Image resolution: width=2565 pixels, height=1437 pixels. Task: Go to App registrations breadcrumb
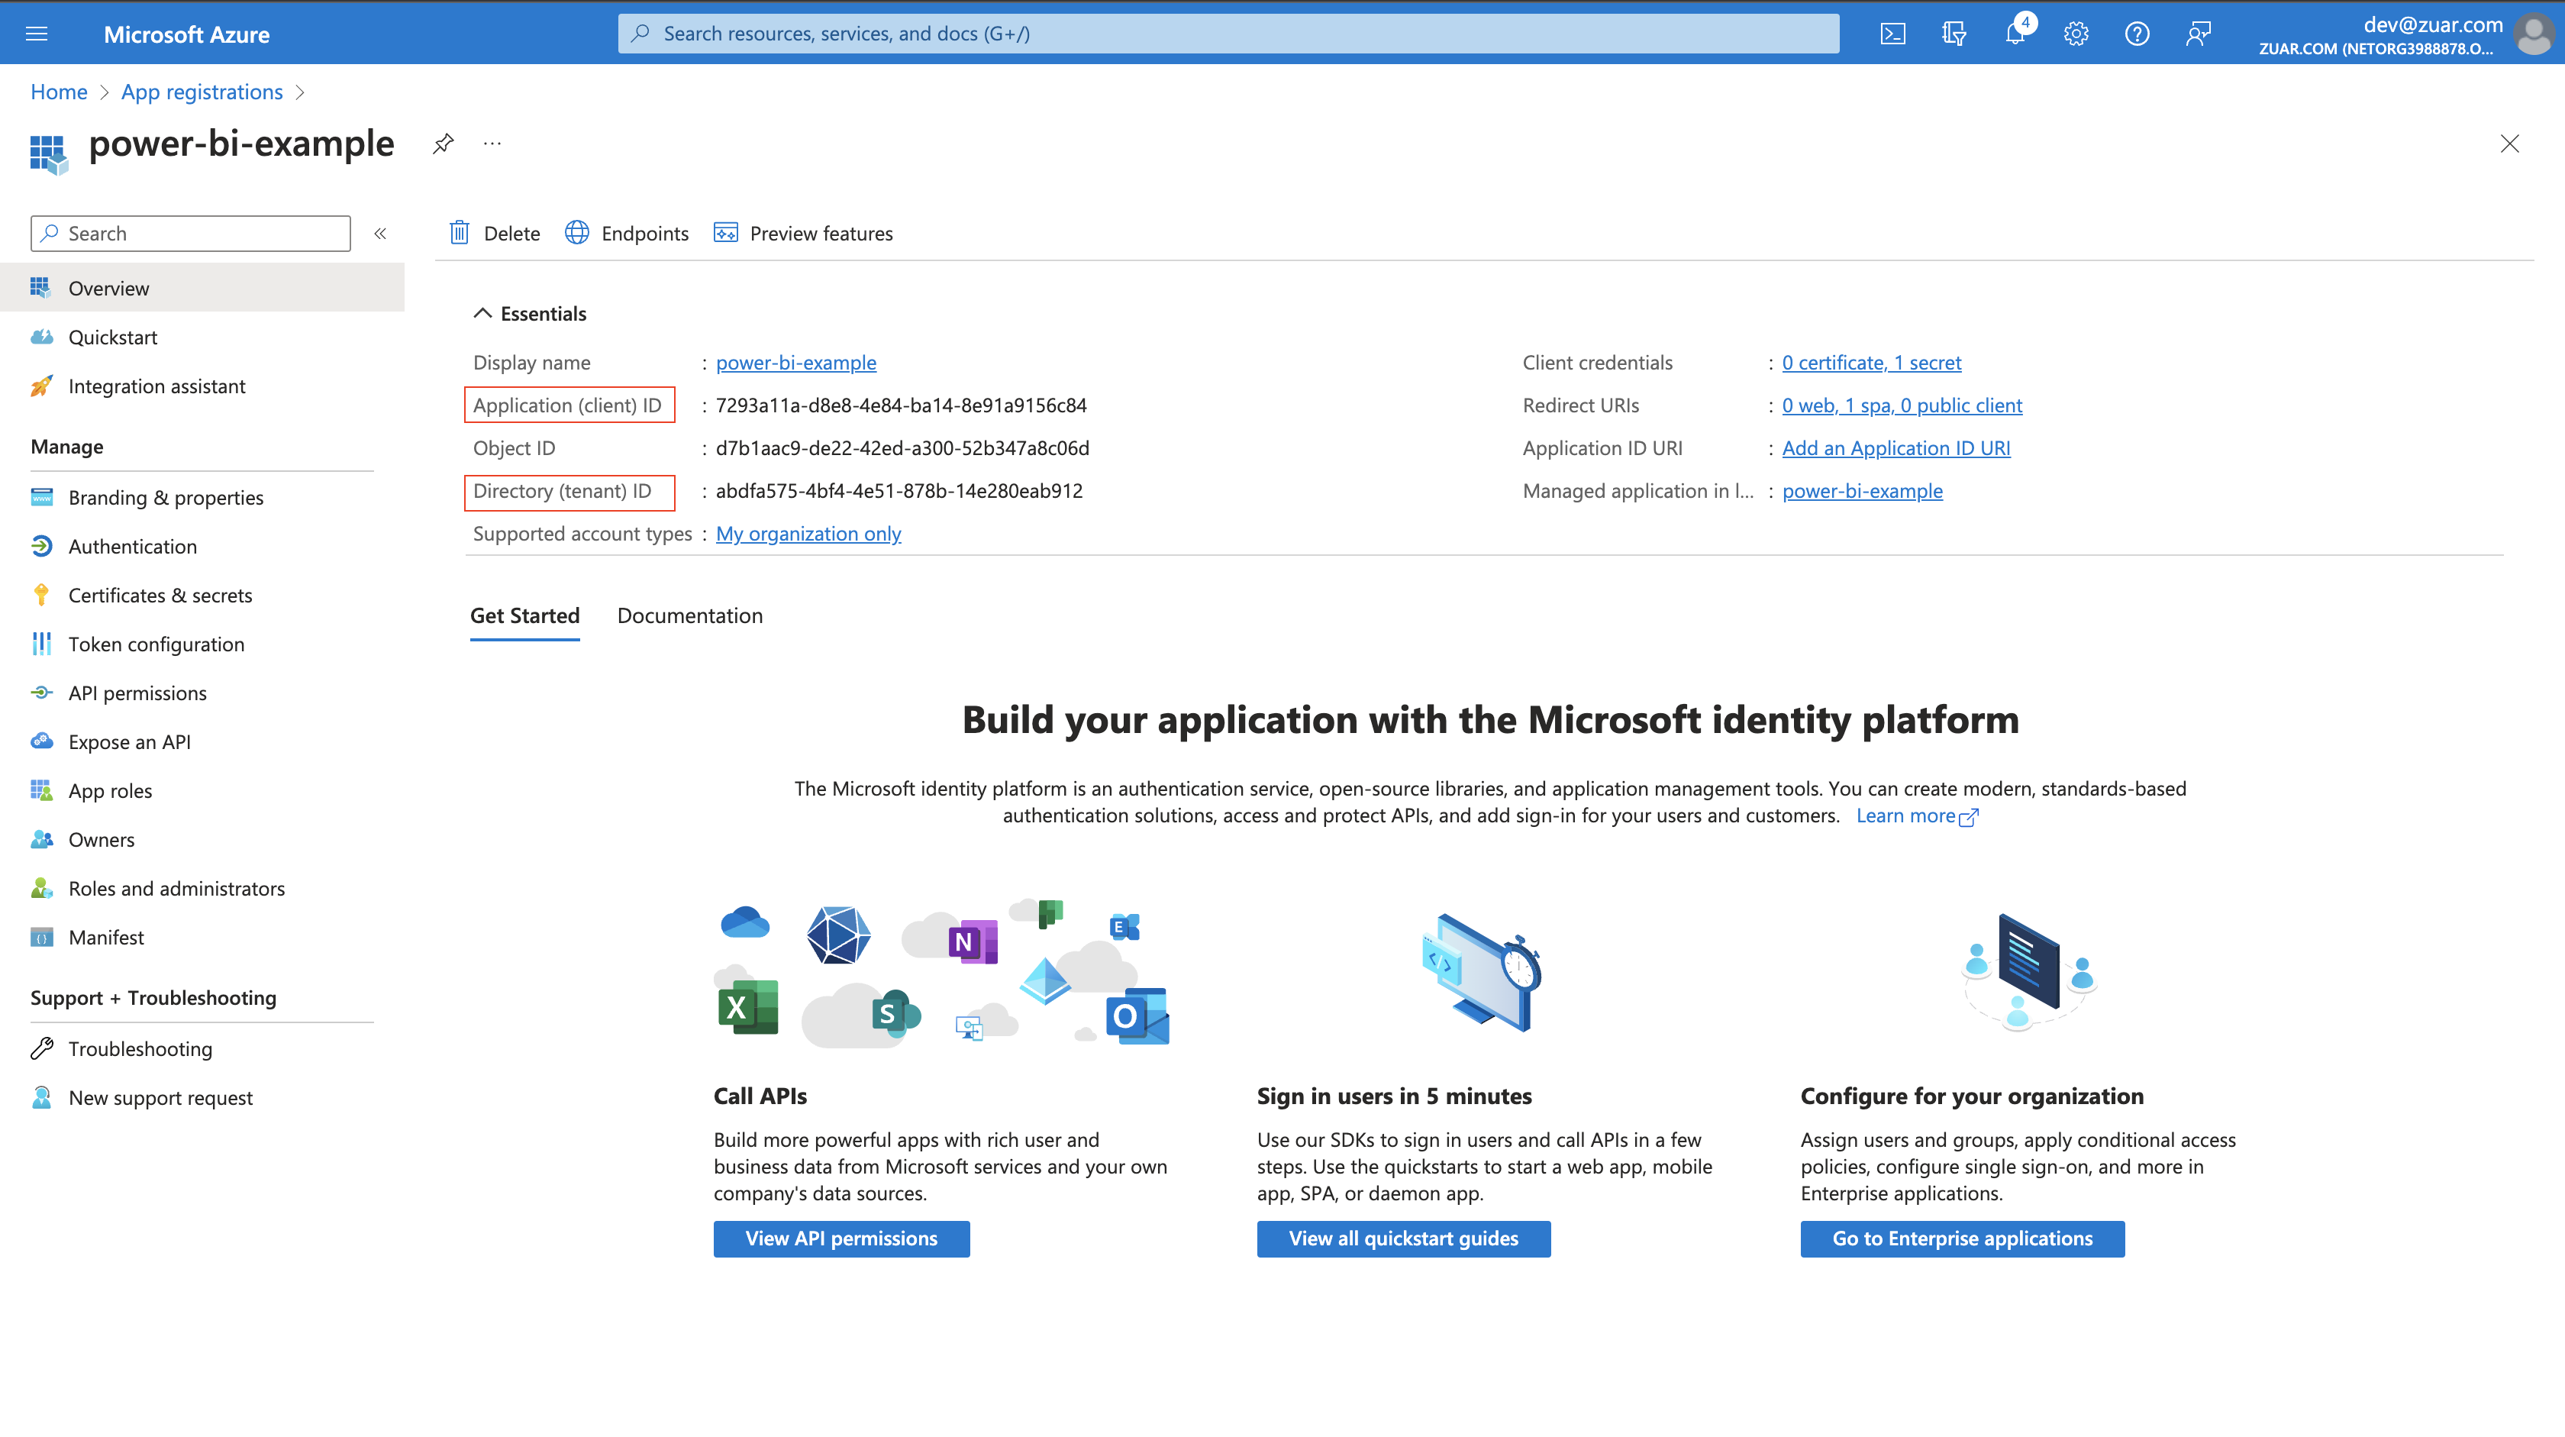(x=202, y=92)
